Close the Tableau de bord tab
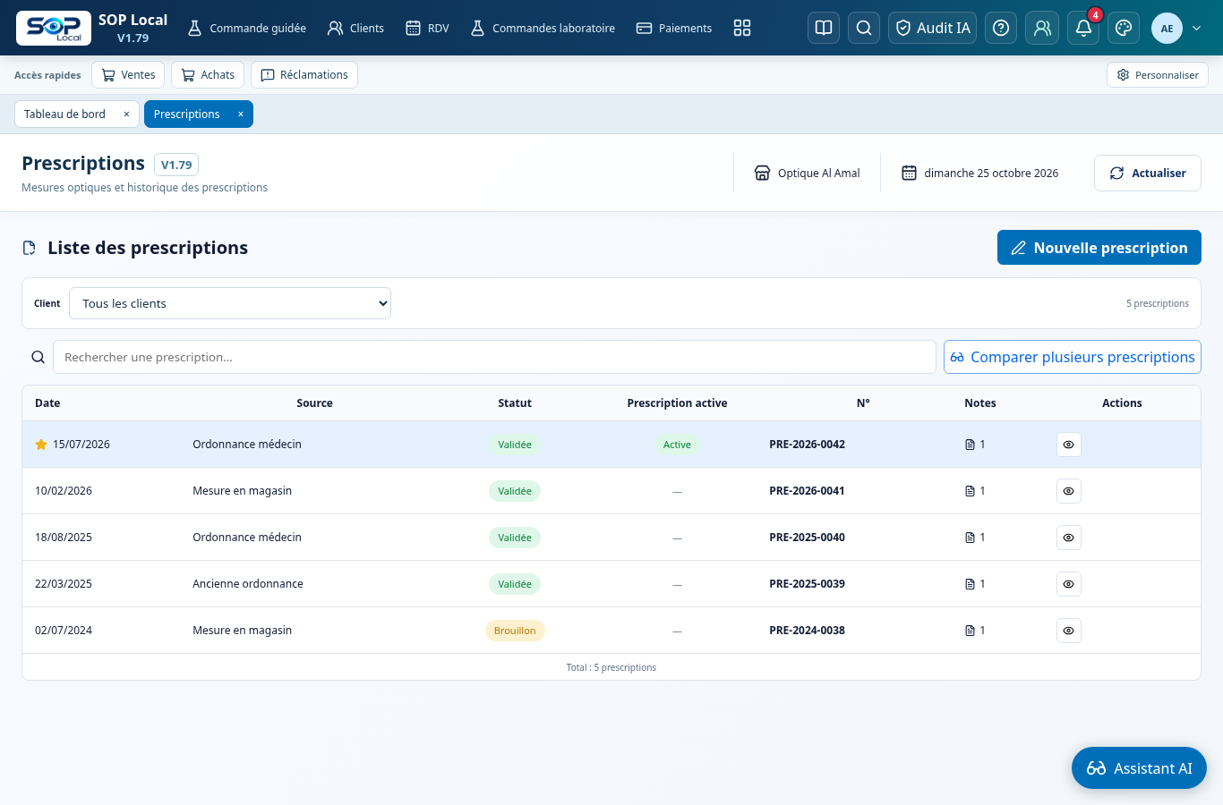Screen dimensions: 1223x805 tap(126, 114)
